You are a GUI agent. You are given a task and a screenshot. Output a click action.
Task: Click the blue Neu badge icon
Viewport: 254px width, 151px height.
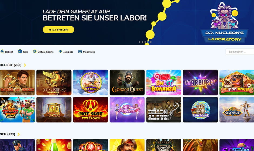point(20,52)
